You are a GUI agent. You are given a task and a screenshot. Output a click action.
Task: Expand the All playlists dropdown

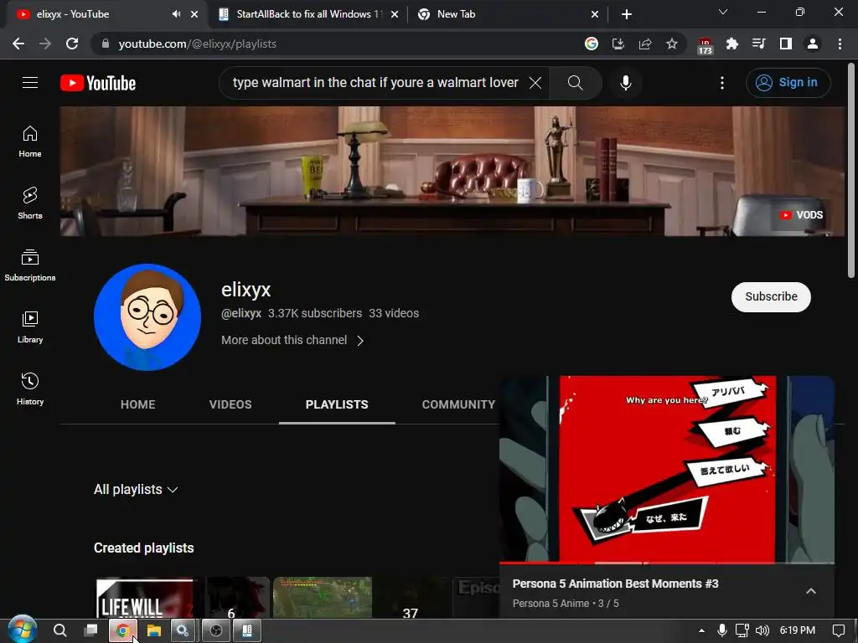pos(136,489)
